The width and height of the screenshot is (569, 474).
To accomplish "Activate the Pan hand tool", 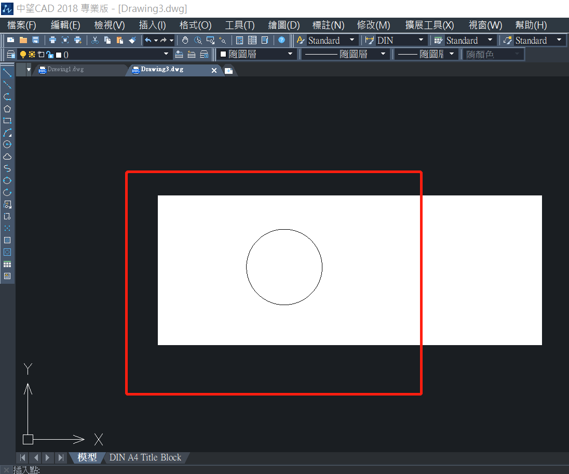I will coord(185,40).
